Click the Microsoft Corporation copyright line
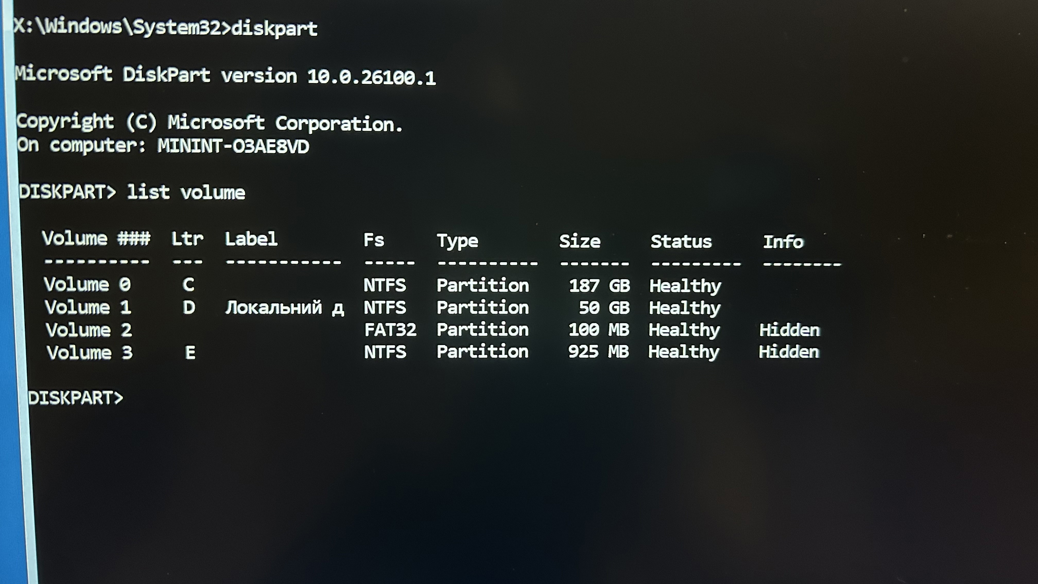Viewport: 1038px width, 584px height. pyautogui.click(x=209, y=123)
